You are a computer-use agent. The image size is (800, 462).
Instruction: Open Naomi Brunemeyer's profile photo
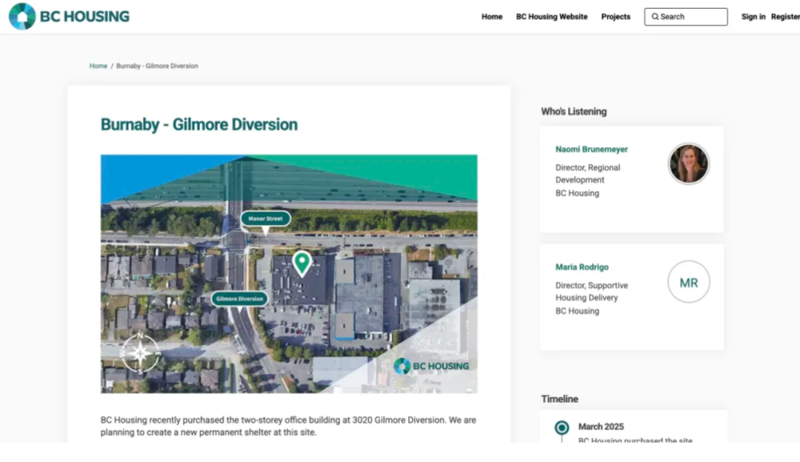(x=689, y=164)
